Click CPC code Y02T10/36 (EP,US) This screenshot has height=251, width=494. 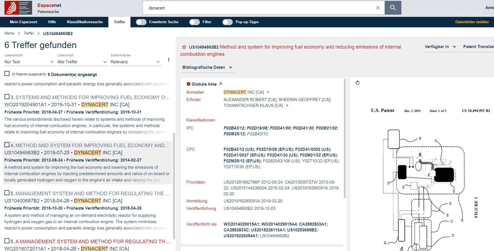242,167
